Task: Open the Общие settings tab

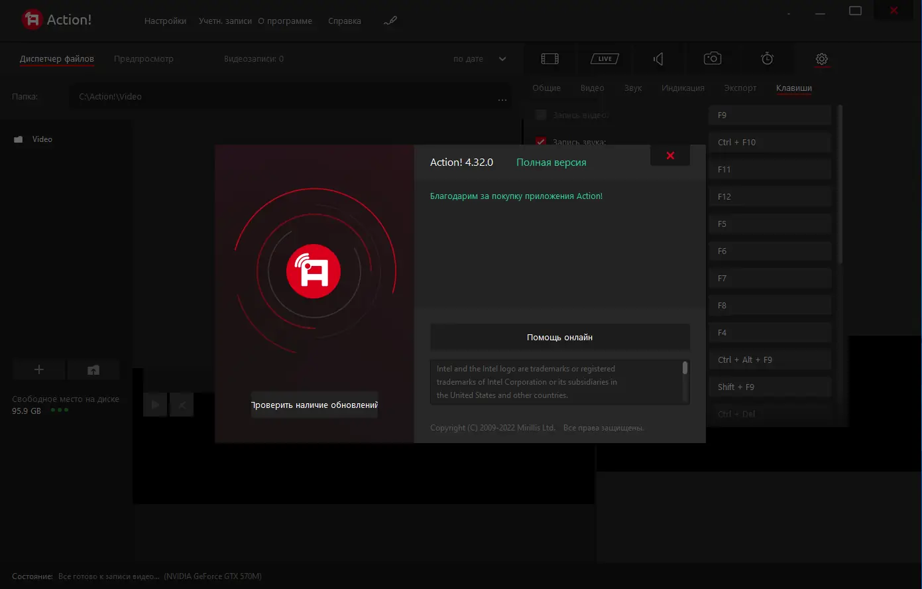Action: (x=546, y=88)
